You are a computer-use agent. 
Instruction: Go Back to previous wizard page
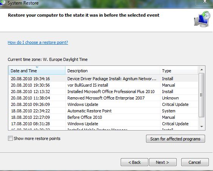point(134,162)
